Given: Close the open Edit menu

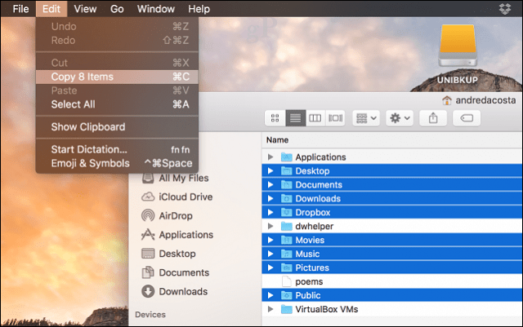Looking at the screenshot, I should [51, 9].
